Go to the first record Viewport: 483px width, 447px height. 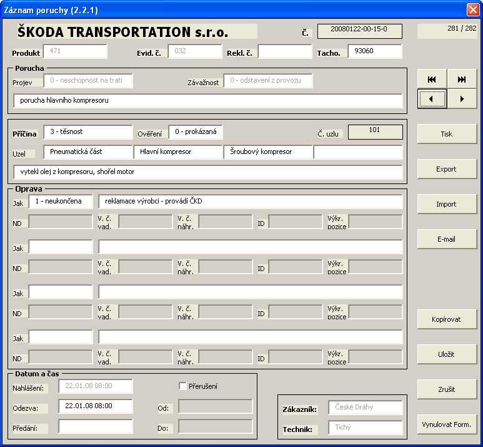click(x=432, y=80)
